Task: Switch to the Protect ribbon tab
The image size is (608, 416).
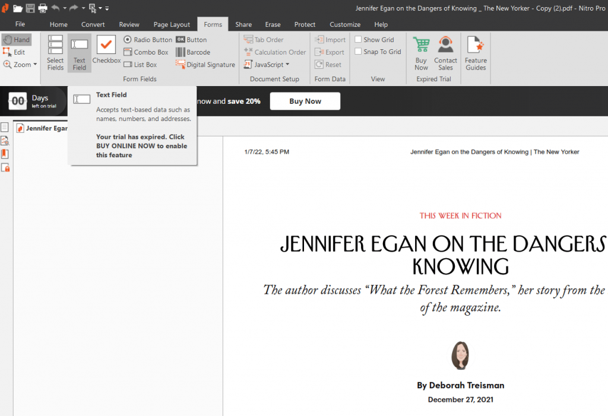Action: point(305,24)
